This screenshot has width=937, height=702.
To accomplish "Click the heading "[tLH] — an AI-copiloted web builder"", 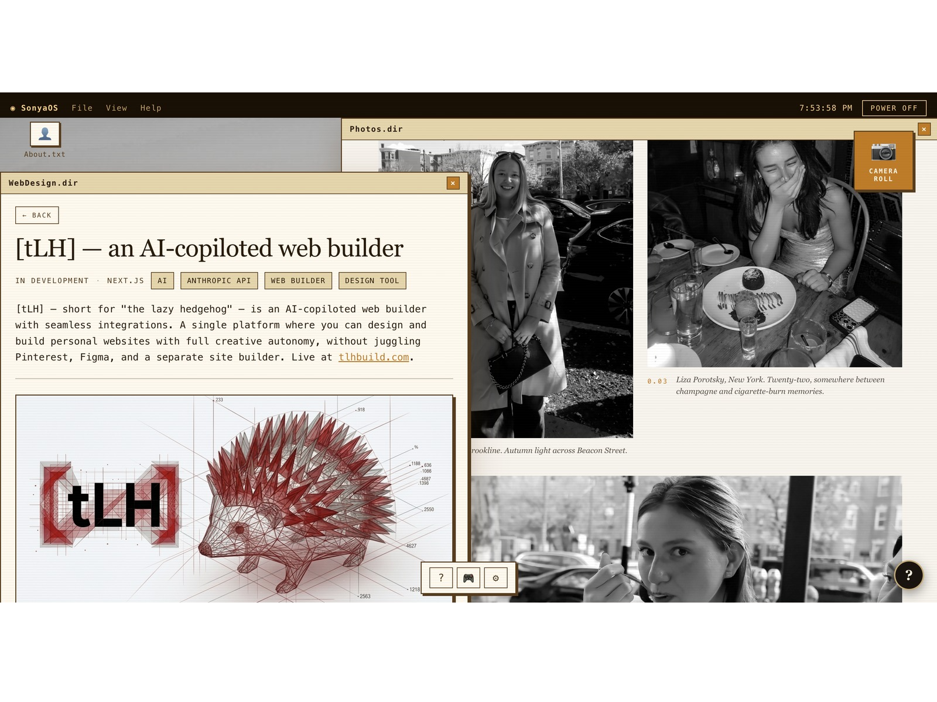I will tap(210, 248).
